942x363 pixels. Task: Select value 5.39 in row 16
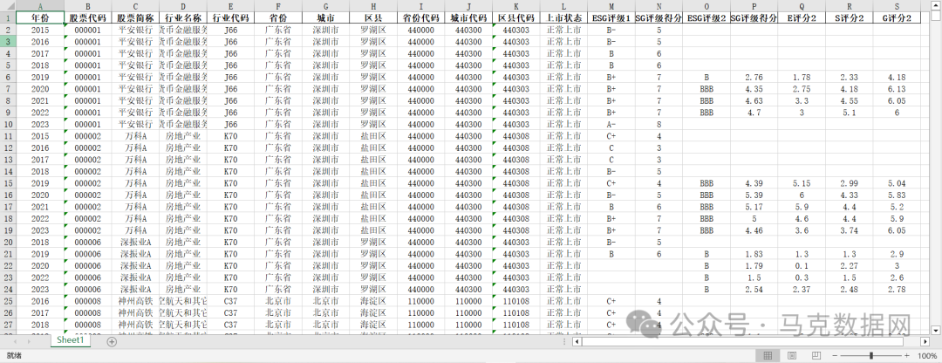click(x=754, y=195)
